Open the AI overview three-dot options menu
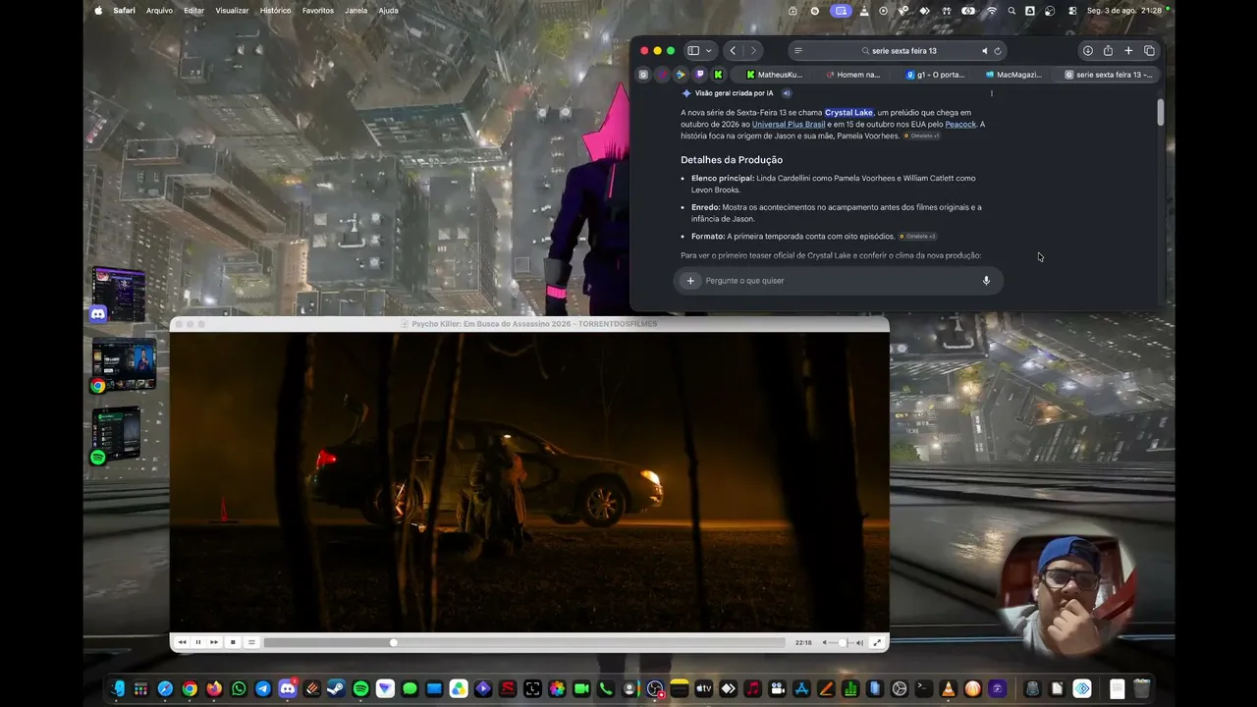The width and height of the screenshot is (1257, 707). pos(992,93)
